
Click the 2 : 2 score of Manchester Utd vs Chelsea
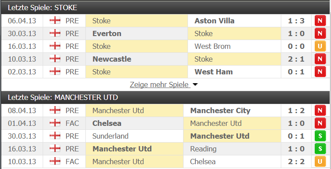pyautogui.click(x=296, y=162)
